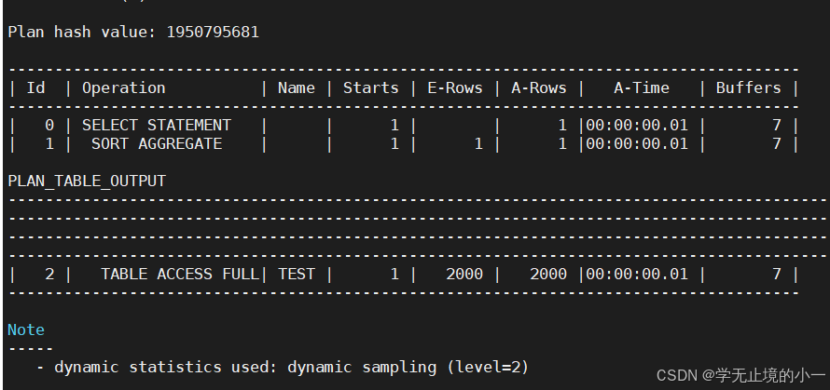Click the A-Rows column header
Screen dimensions: 830x390
click(539, 87)
